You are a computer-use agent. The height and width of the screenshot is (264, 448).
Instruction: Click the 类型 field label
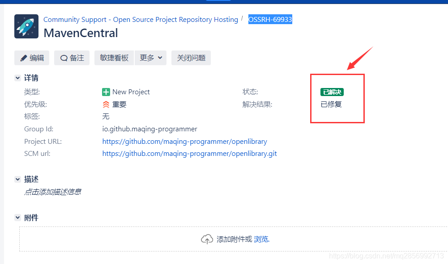[32, 92]
